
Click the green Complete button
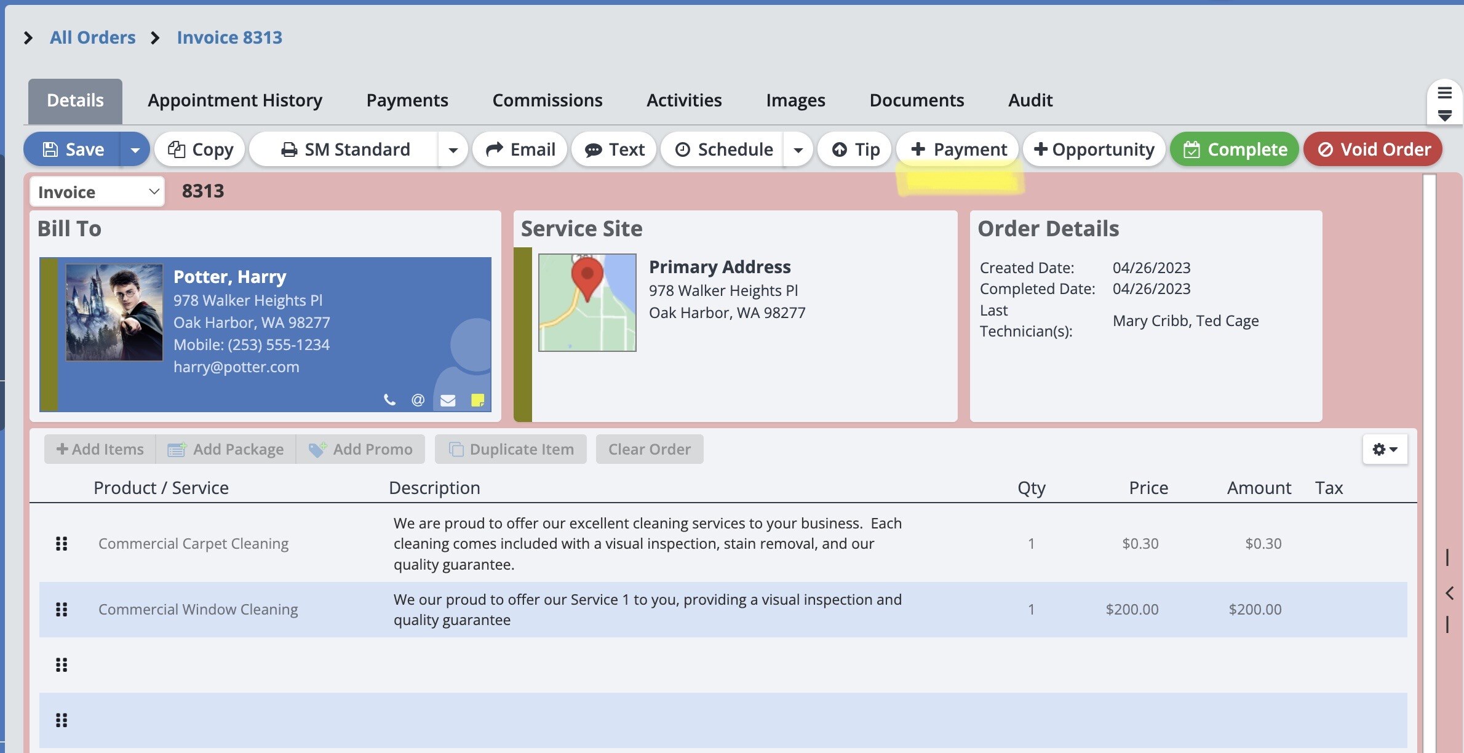pyautogui.click(x=1234, y=149)
